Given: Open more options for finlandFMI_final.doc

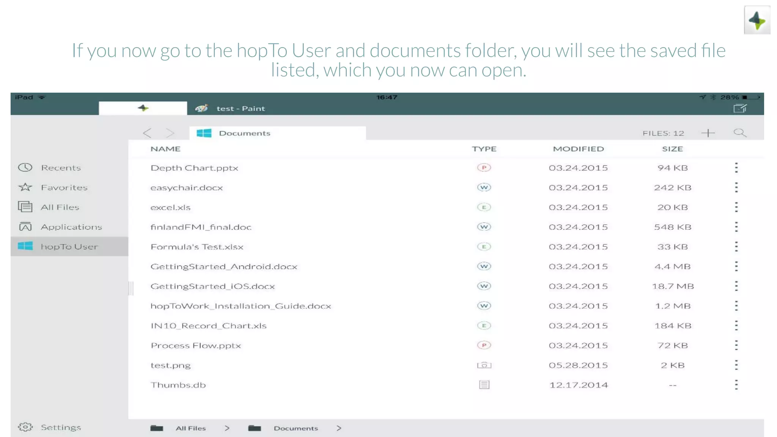Looking at the screenshot, I should pos(736,227).
